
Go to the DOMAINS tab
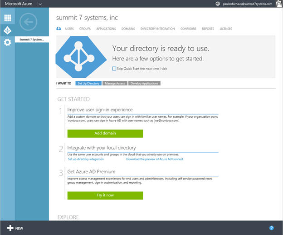pos(128,29)
